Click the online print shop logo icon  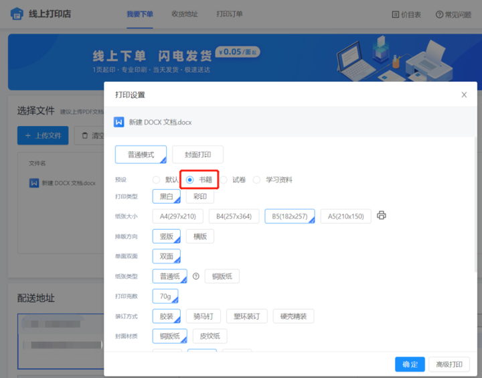coord(17,14)
